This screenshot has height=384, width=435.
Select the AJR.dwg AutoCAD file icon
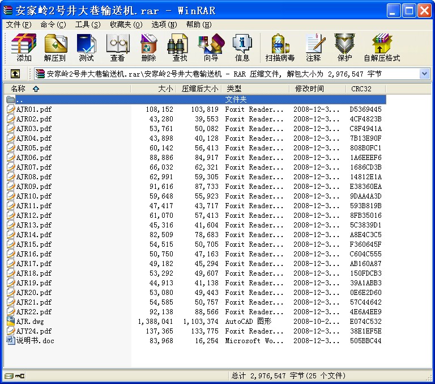pos(11,321)
